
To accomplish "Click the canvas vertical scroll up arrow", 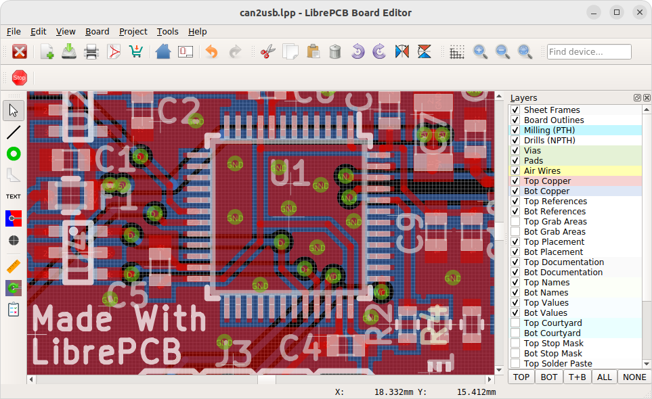I will (x=499, y=96).
